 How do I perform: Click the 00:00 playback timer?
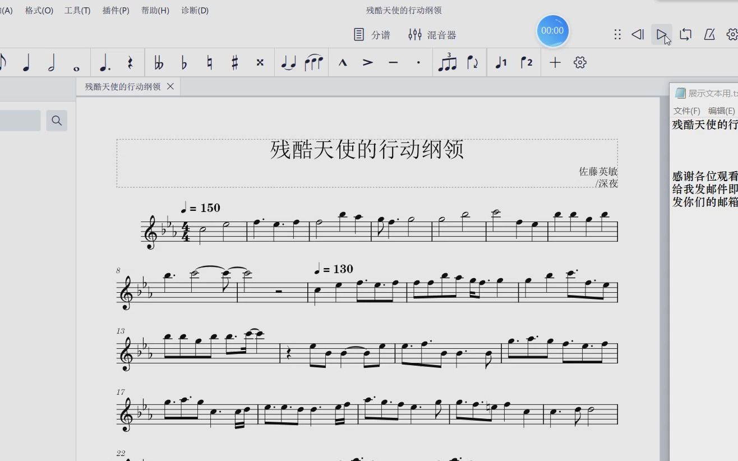click(552, 31)
